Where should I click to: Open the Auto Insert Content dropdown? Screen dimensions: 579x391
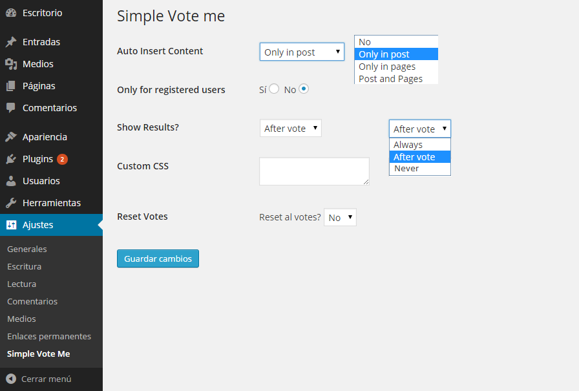pyautogui.click(x=302, y=52)
